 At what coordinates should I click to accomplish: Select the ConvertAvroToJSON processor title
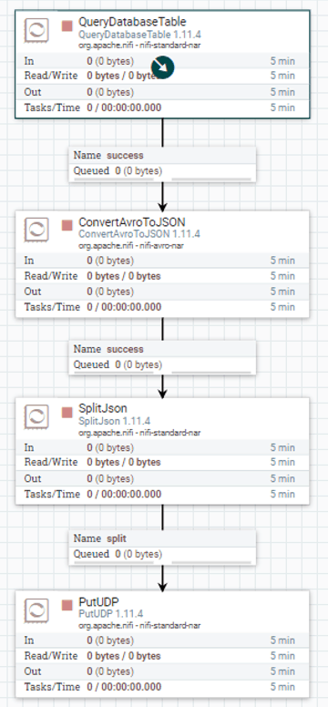(132, 221)
